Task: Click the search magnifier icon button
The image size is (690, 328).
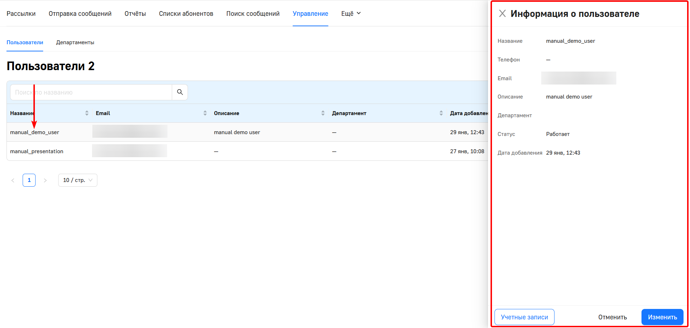Action: pos(180,92)
